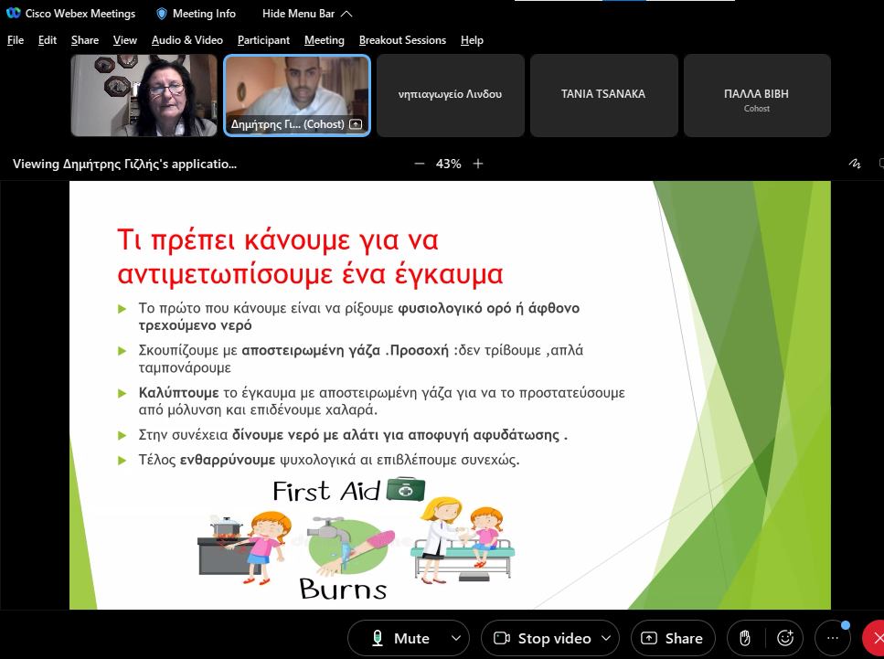Screen dimensions: 884x659
Task: Select the ΠΑΛΛΑ ΒΙΒΗ cohost tile
Action: coord(756,94)
